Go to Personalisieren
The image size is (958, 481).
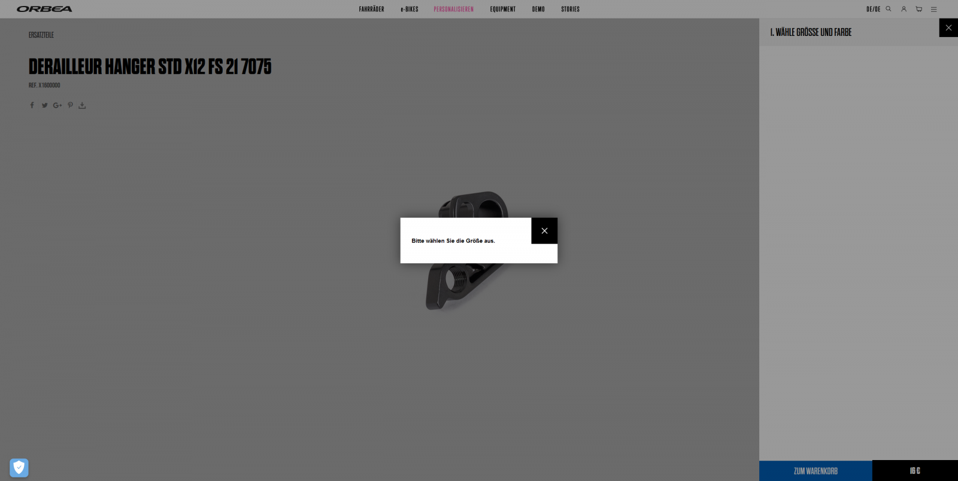(453, 9)
